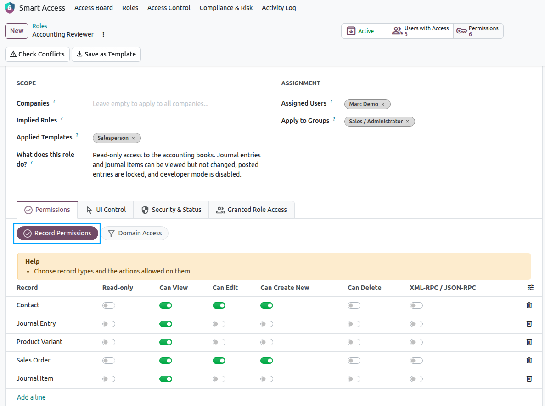
Task: Enable Read-only toggle for Contact
Action: 109,306
